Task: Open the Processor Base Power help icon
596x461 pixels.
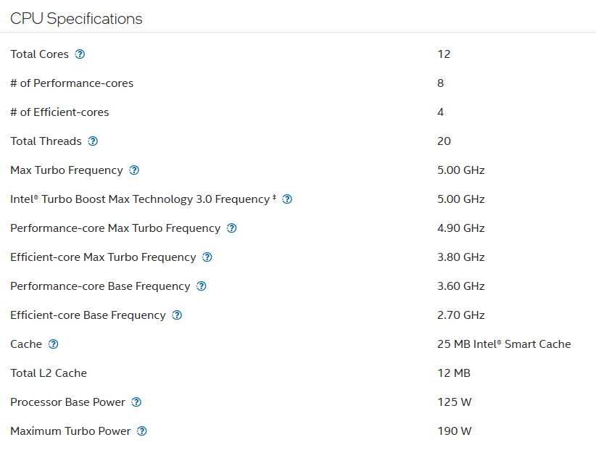Action: pos(136,402)
